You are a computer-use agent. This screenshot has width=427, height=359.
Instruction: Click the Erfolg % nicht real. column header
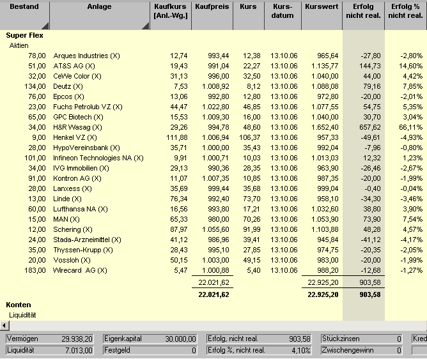pos(405,15)
